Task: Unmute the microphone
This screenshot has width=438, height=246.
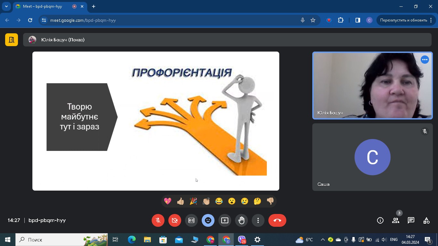Action: pyautogui.click(x=158, y=220)
